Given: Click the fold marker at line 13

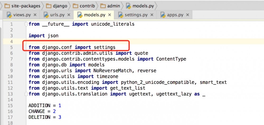Looking at the screenshot, I should point(26,94).
